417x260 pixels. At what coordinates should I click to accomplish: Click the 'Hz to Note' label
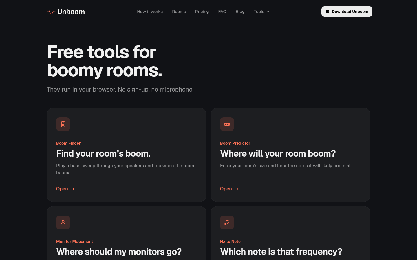click(x=230, y=242)
